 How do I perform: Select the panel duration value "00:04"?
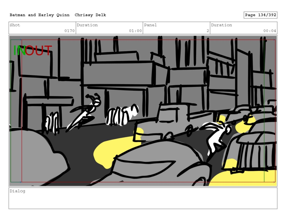pyautogui.click(x=270, y=31)
